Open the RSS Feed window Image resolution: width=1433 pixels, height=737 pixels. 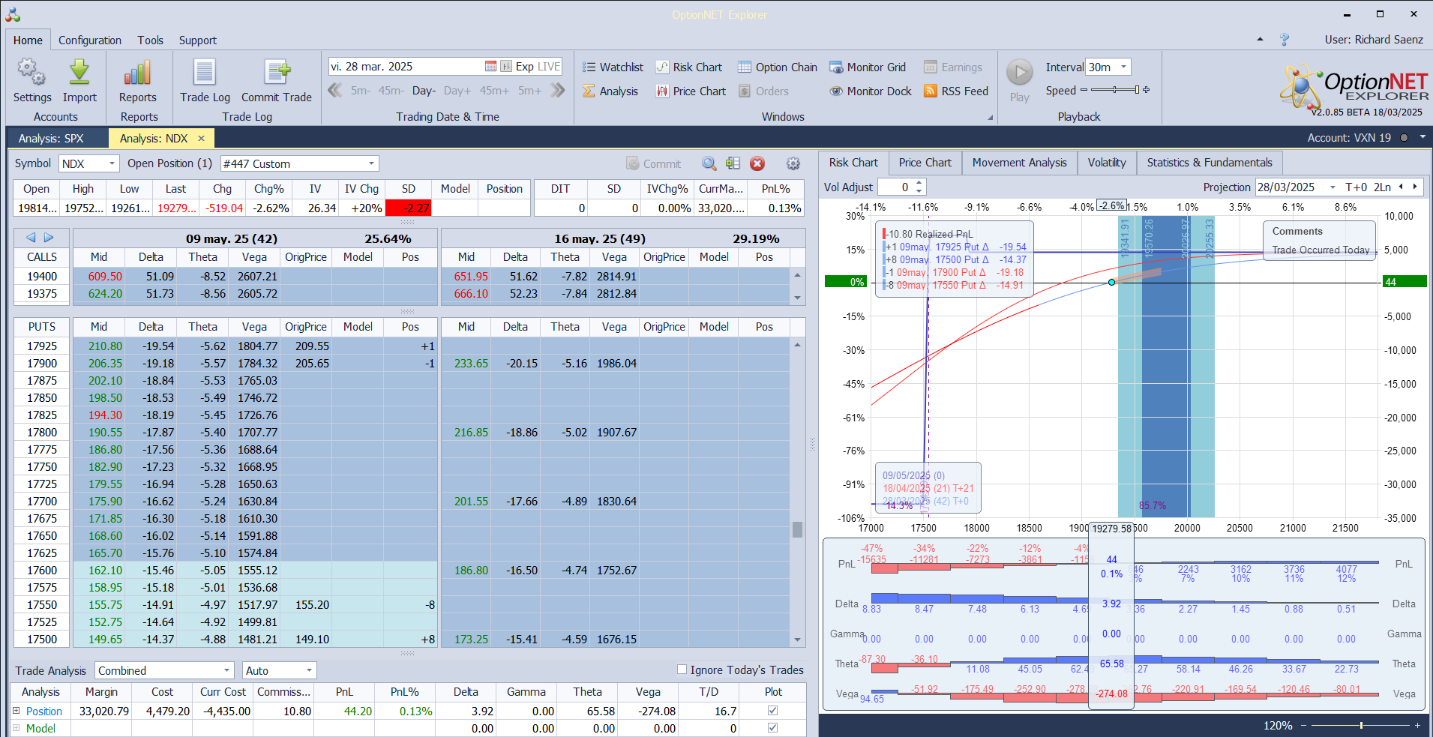tap(955, 91)
